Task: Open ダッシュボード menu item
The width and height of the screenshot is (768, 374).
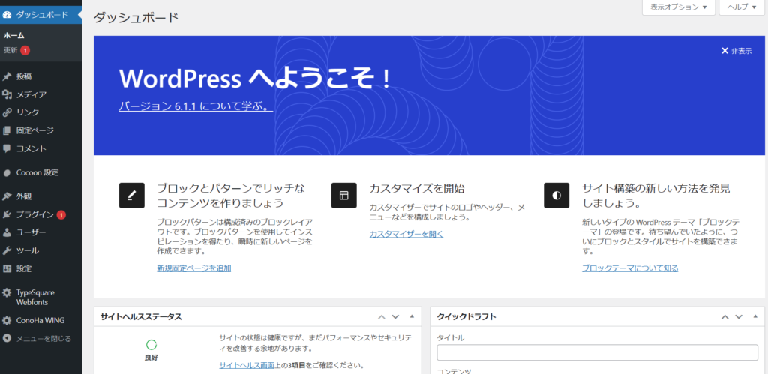Action: coord(40,15)
